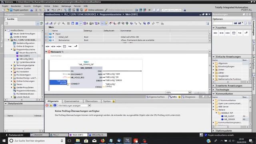
Task: Switch to the Übersetzen tab
Action: [x=92, y=101]
